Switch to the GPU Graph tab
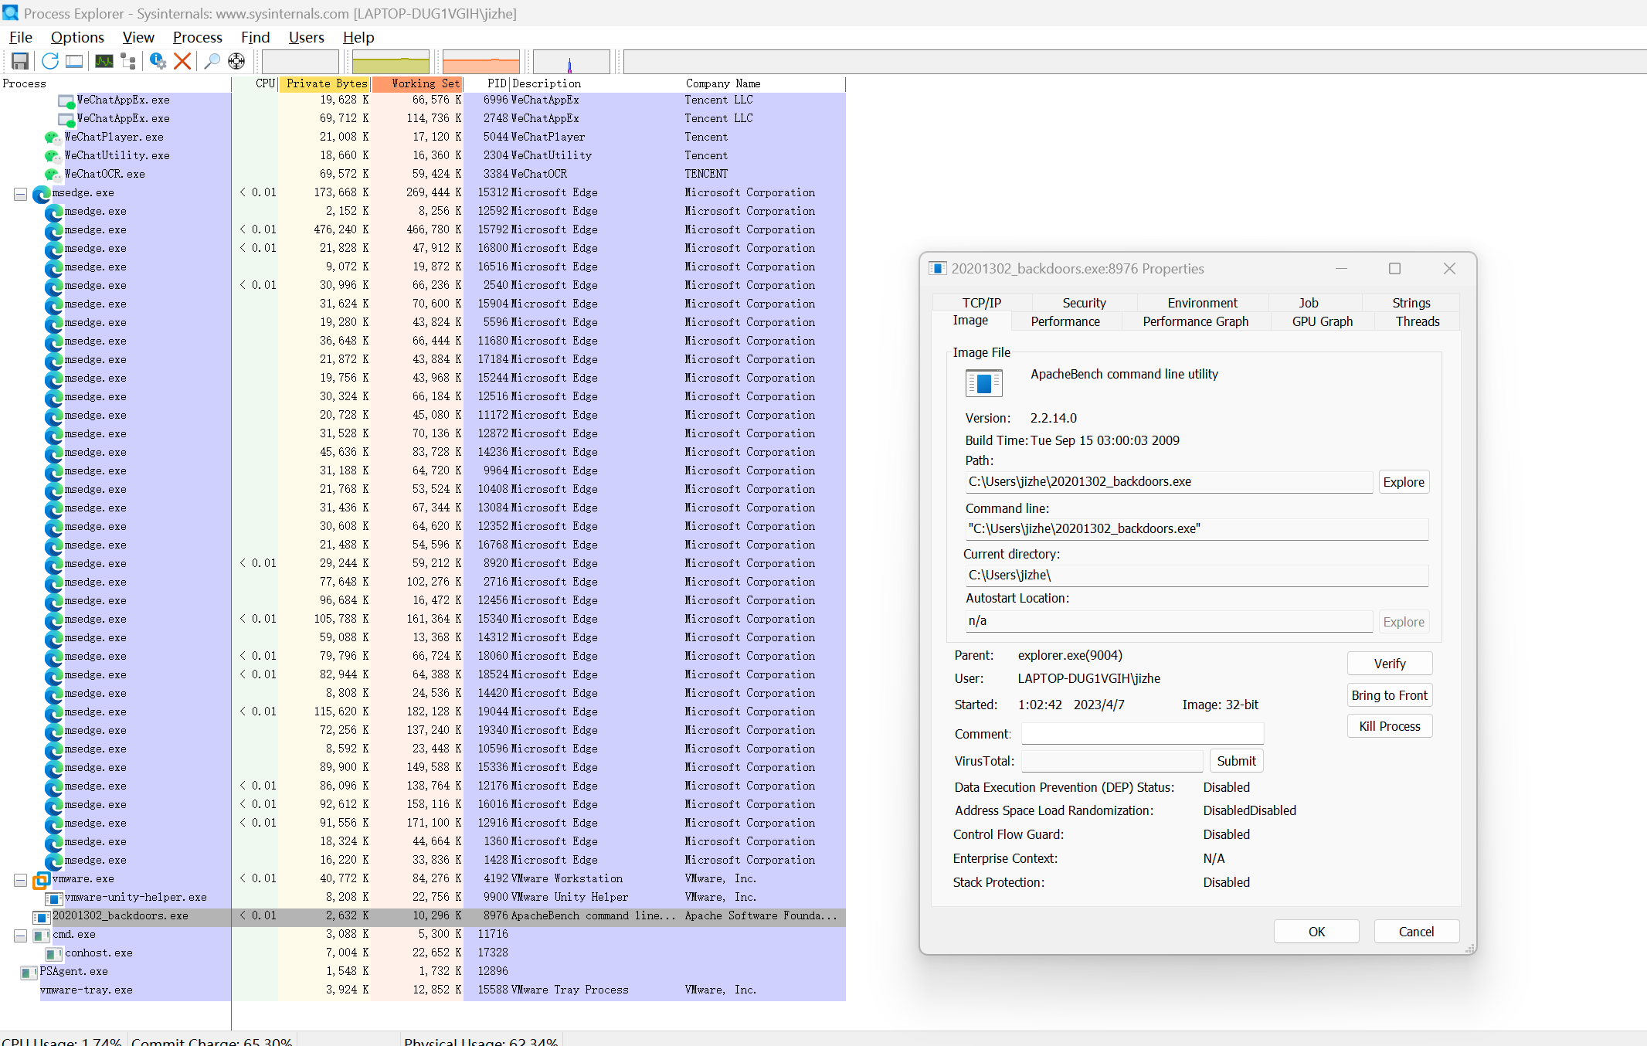Screen dimensions: 1647x1046 [1323, 321]
